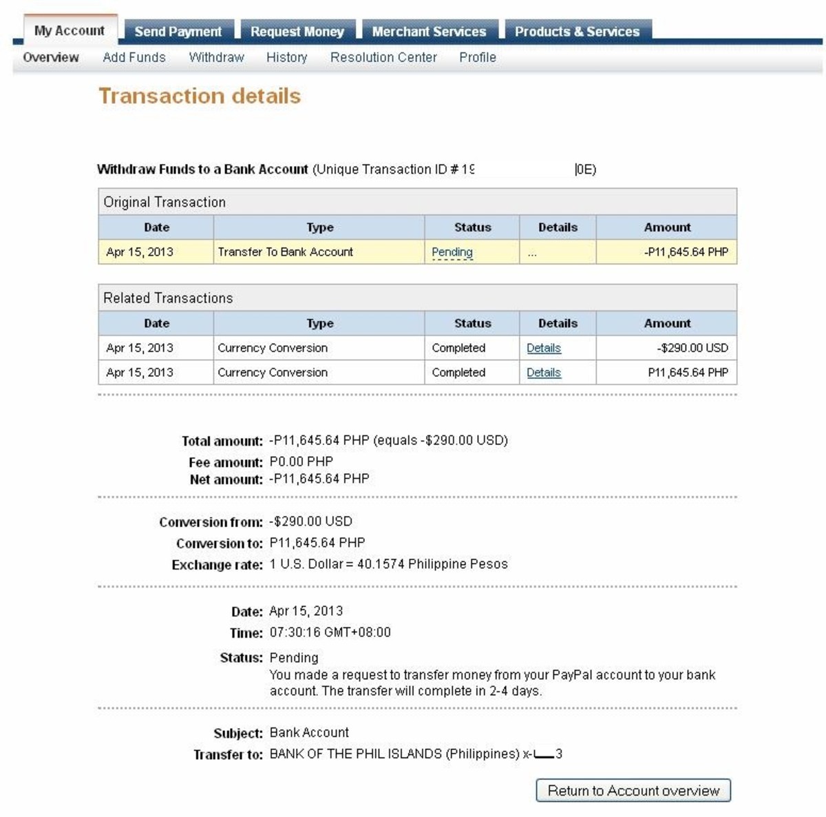Open the Resolution Center
This screenshot has height=817, width=826.
tap(383, 57)
